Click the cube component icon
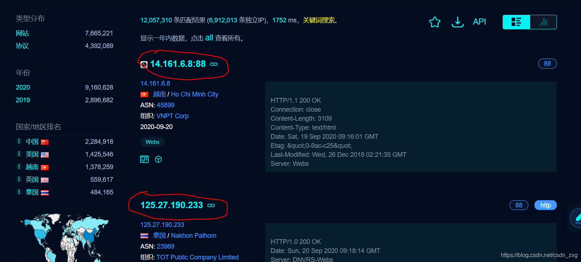The image size is (581, 262). click(158, 159)
